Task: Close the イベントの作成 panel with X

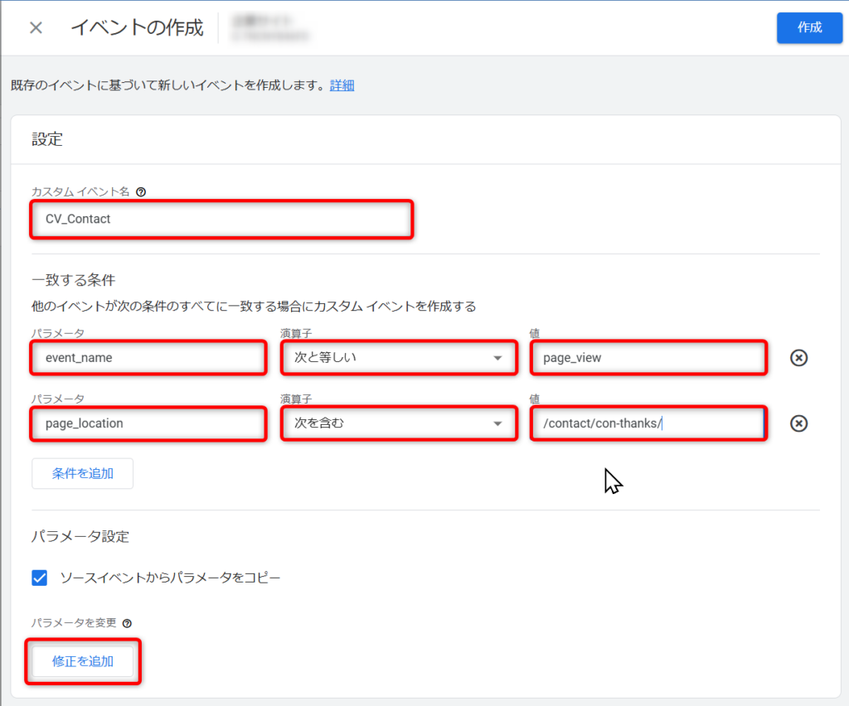Action: point(36,28)
